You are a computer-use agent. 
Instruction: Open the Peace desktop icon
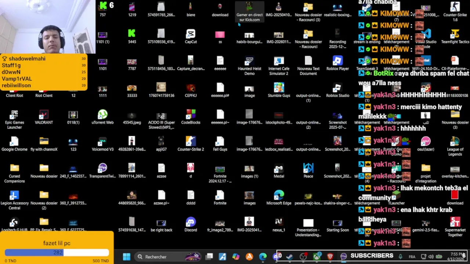coord(308,171)
